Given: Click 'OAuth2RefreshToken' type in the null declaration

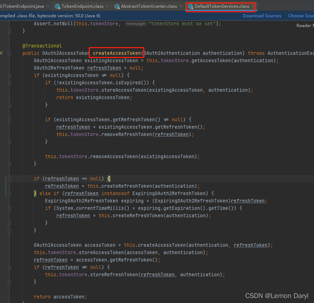Looking at the screenshot, I should (x=59, y=68).
